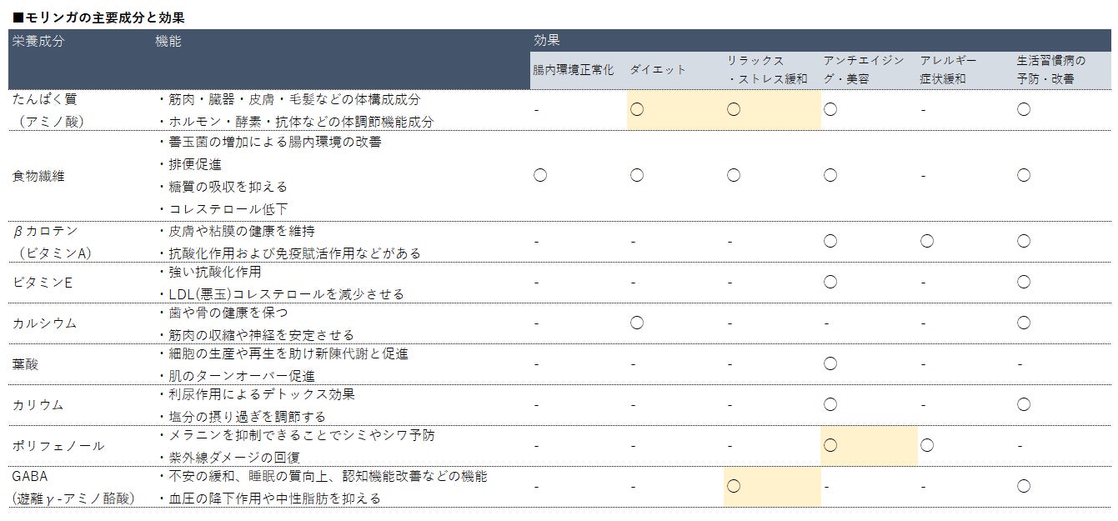Click the 生活習慣病の予防・改善 sub-header
This screenshot has height=521, width=1118.
tap(1050, 70)
